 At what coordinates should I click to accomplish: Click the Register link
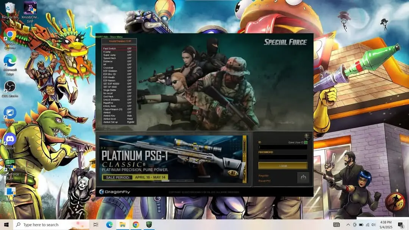pos(264,176)
